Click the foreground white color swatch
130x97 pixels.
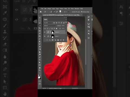pos(39,77)
